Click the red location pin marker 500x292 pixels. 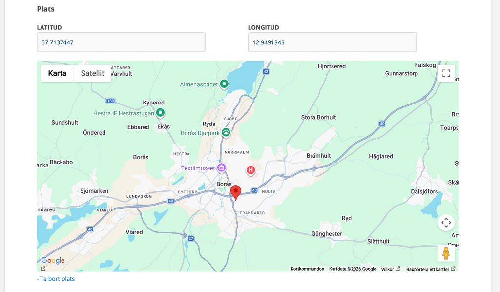pos(236,192)
